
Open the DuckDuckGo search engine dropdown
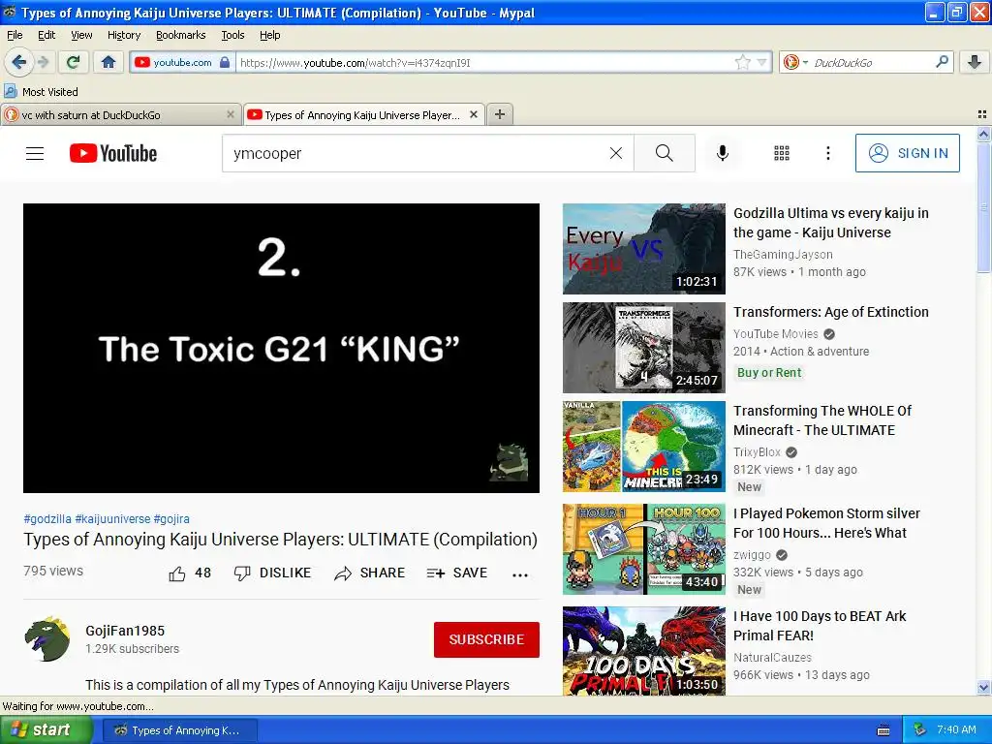tap(795, 62)
